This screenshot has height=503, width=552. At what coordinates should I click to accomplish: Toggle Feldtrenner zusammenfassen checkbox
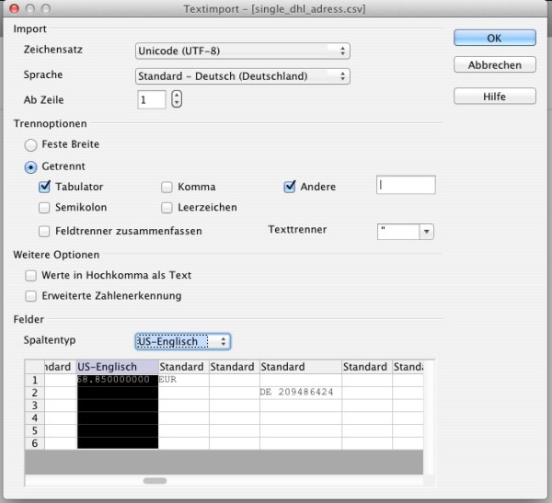44,231
